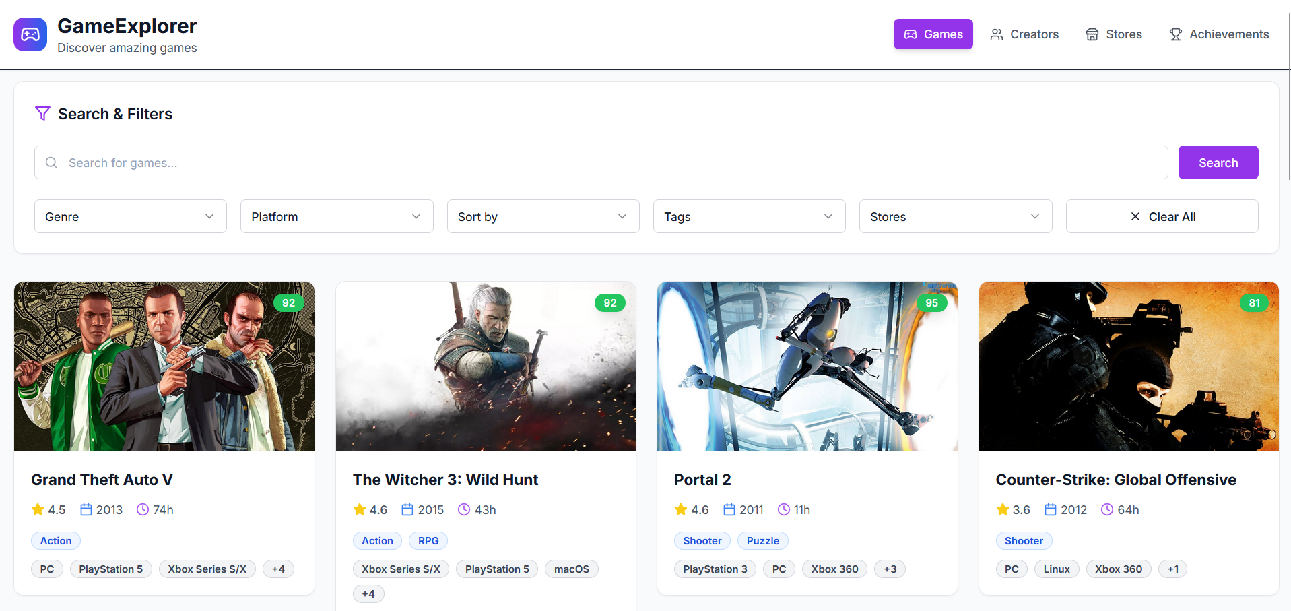Click the clock icon next to 64h
Image resolution: width=1291 pixels, height=611 pixels.
[x=1107, y=509]
